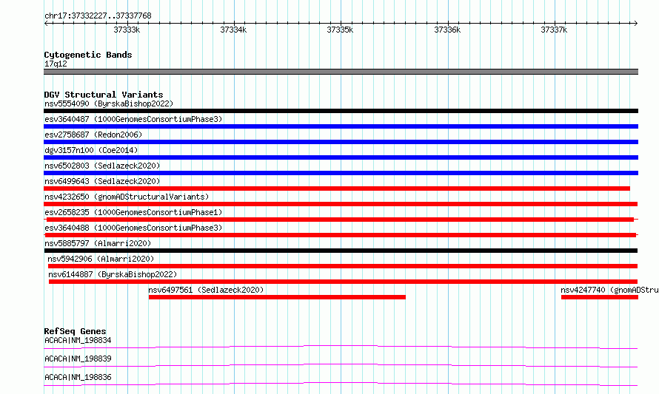Image resolution: width=659 pixels, height=394 pixels.
Task: Select variant label esv2658235 (1000GenomesConsortiumPhase1)
Action: 133,212
